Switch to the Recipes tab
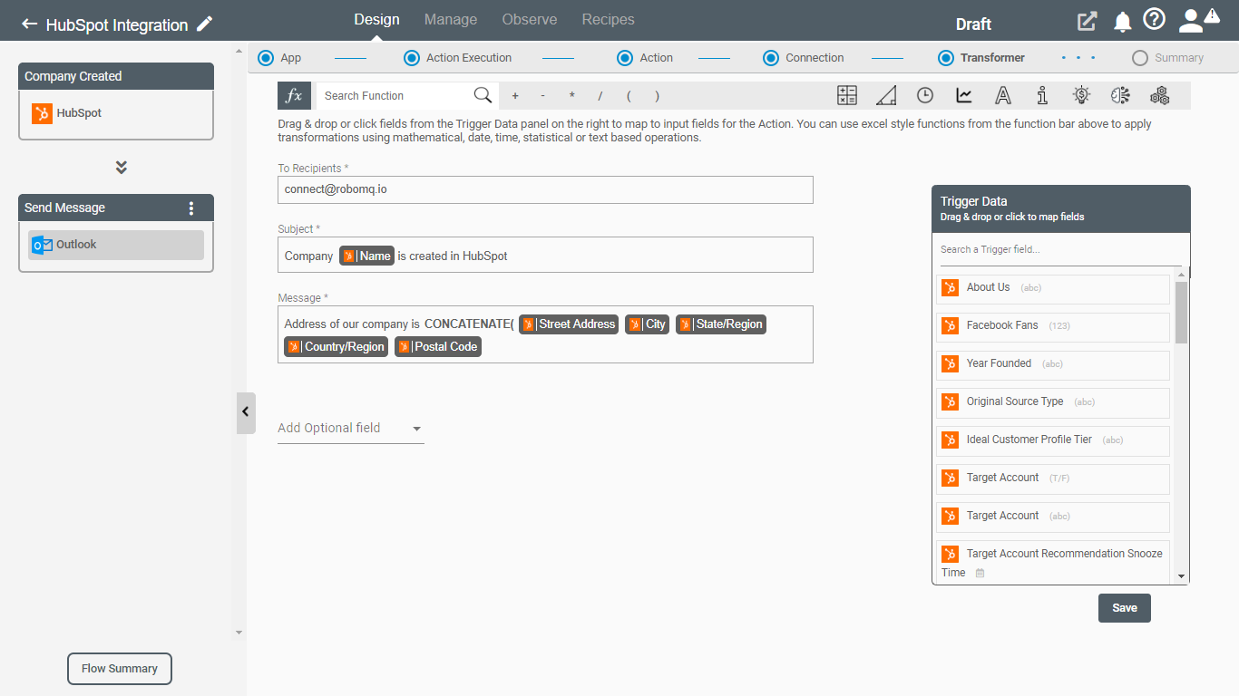This screenshot has height=696, width=1239. pyautogui.click(x=609, y=19)
